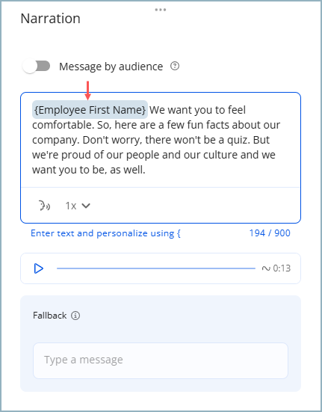The image size is (322, 412).
Task: Click into the Fallback 'Type a message' field
Action: click(x=161, y=360)
